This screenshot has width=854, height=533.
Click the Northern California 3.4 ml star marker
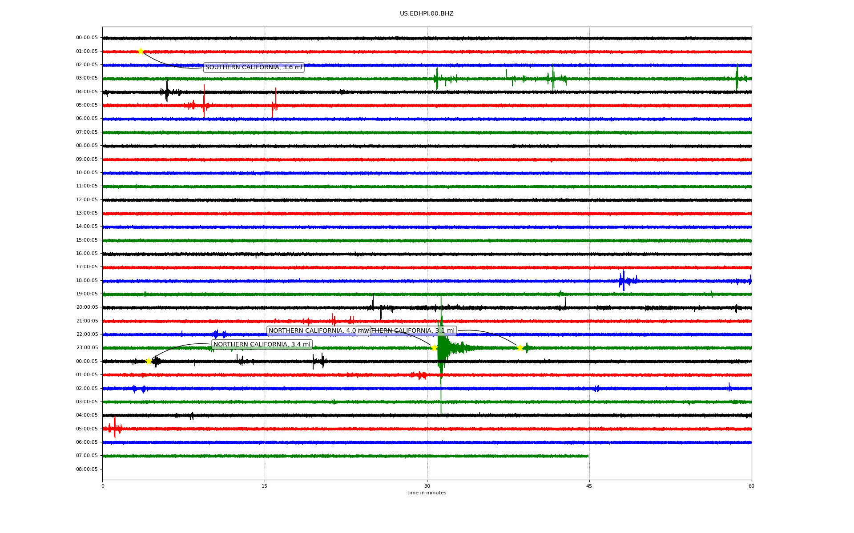pos(149,361)
